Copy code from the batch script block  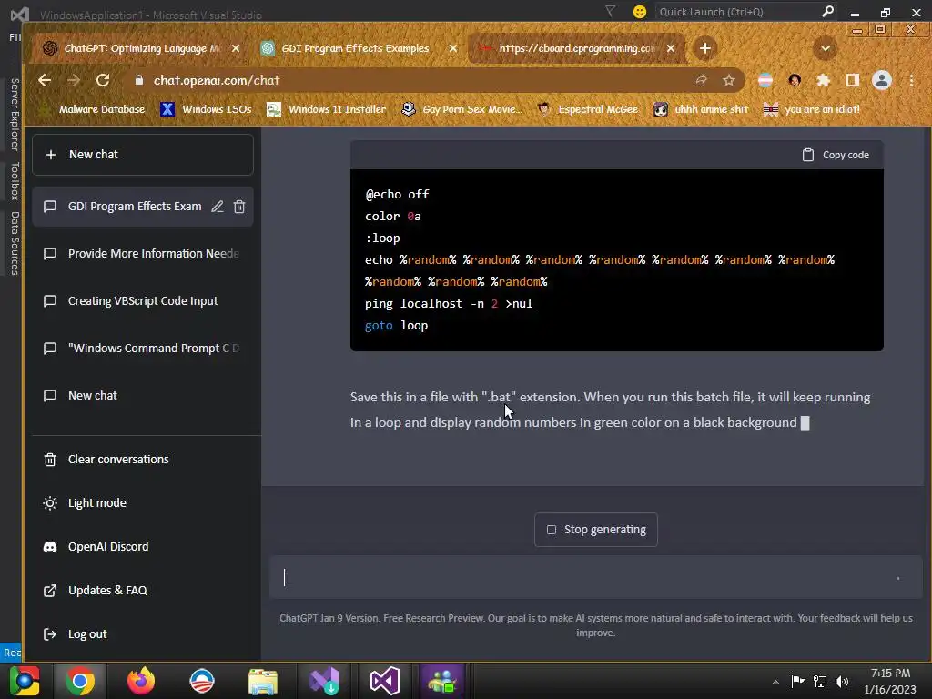(x=836, y=155)
